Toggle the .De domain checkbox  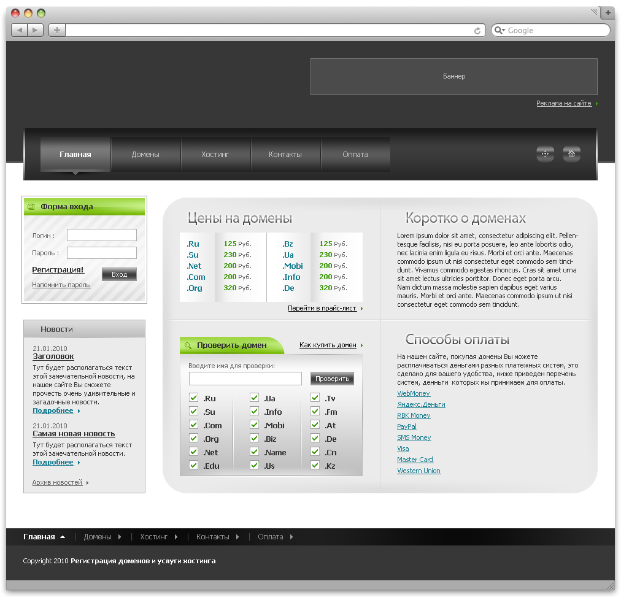(x=315, y=438)
